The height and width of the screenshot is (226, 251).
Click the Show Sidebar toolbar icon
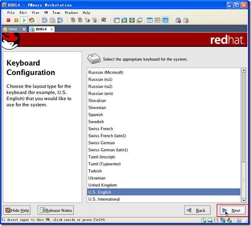[x=117, y=20]
